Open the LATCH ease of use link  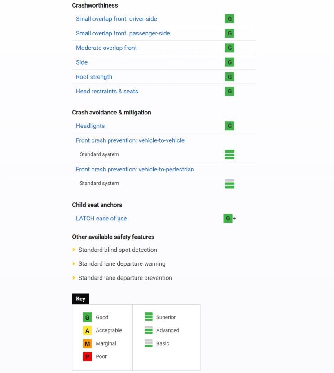101,219
